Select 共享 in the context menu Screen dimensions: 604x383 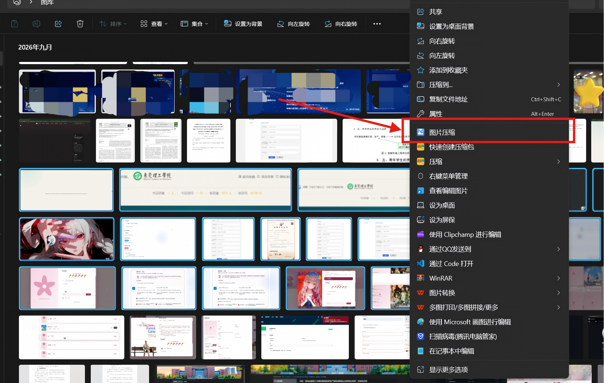point(489,12)
